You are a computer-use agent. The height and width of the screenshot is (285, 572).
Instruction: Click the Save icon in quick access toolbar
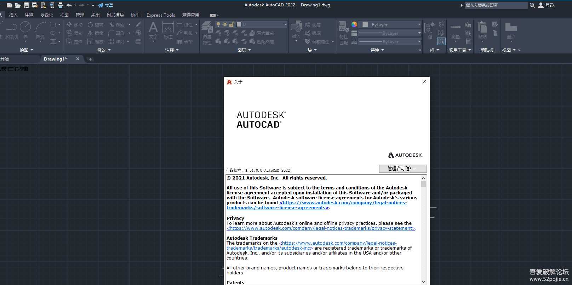tap(27, 5)
